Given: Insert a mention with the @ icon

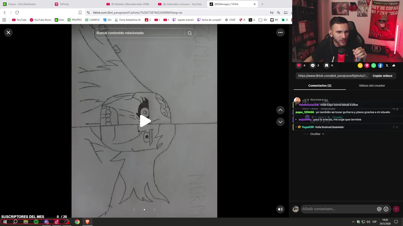Looking at the screenshot, I should (379, 209).
